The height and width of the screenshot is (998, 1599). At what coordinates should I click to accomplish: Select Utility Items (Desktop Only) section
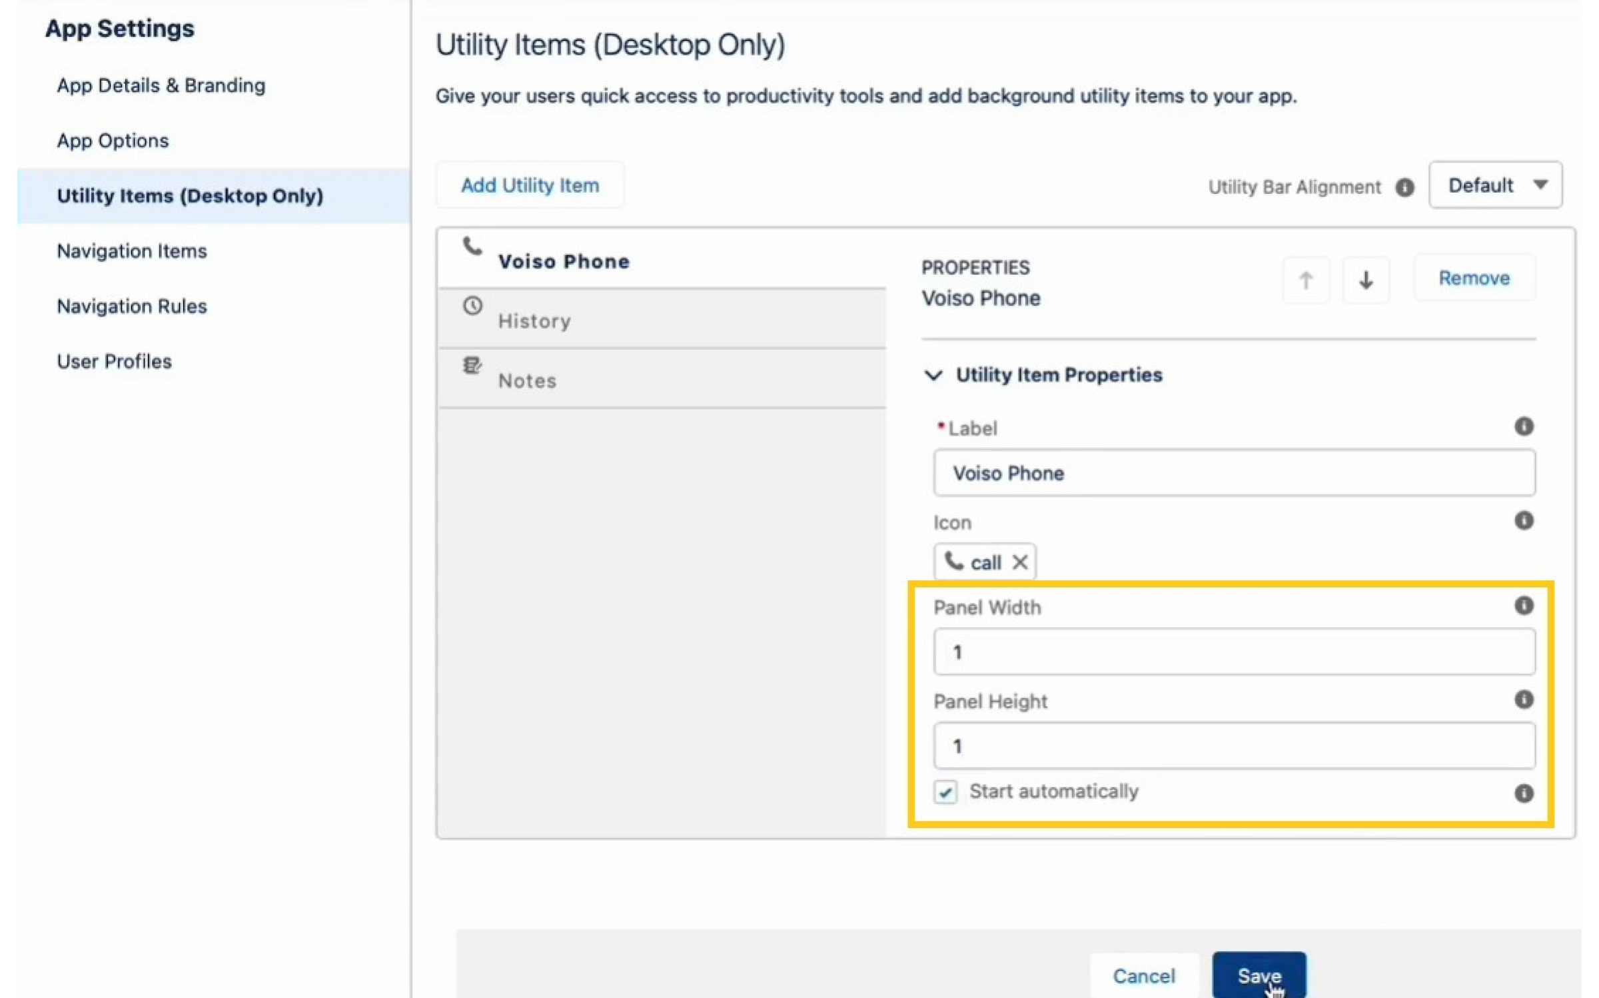(214, 196)
